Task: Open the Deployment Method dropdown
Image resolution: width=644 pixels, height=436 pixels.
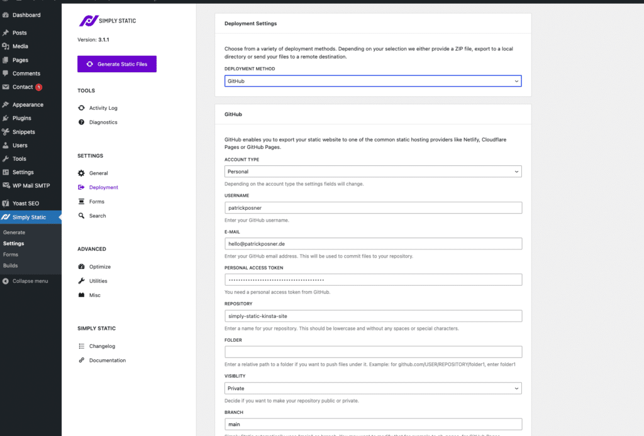Action: point(373,81)
